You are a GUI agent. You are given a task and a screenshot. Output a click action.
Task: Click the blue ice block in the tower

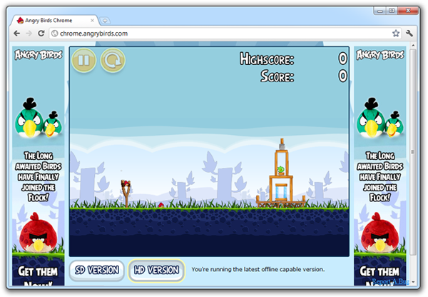tap(281, 191)
